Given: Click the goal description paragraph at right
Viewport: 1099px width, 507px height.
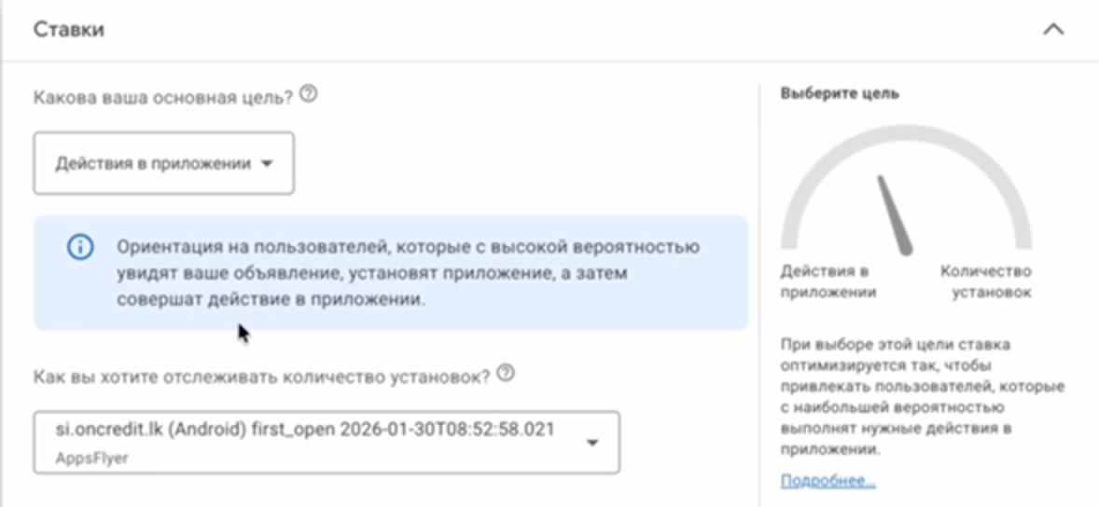Looking at the screenshot, I should (921, 396).
